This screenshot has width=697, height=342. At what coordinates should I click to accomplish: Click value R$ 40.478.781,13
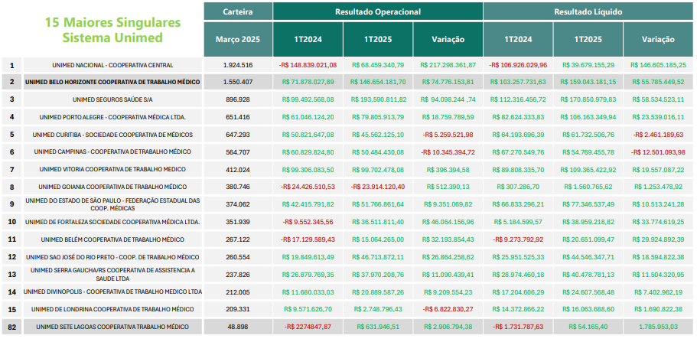588,275
